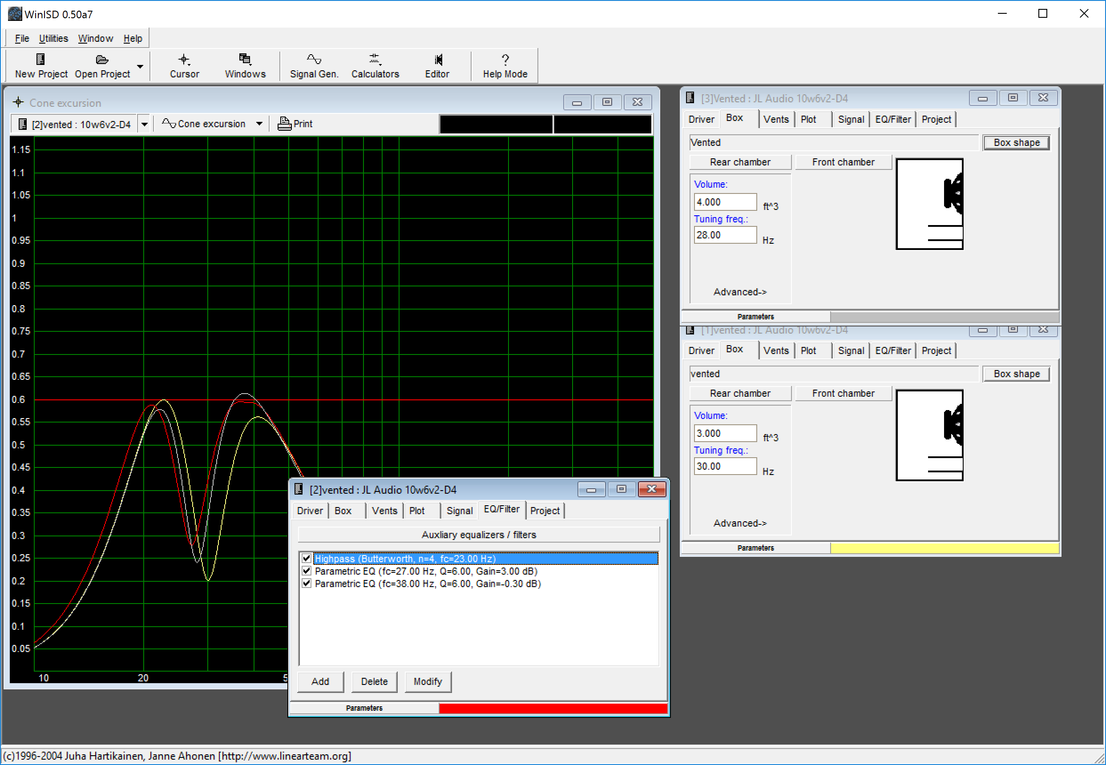This screenshot has width=1106, height=765.
Task: Minimize the [3]Vented project window
Action: click(x=982, y=98)
